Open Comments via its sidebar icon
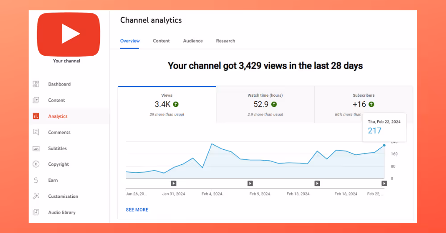446x233 pixels. point(36,132)
